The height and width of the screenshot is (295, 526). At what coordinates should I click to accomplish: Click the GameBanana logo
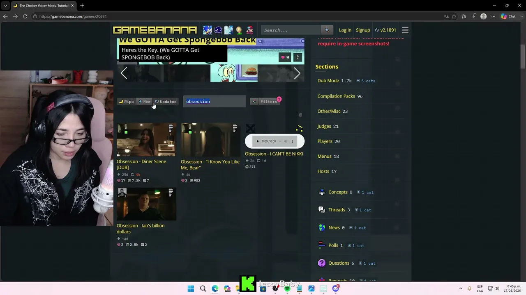(155, 30)
